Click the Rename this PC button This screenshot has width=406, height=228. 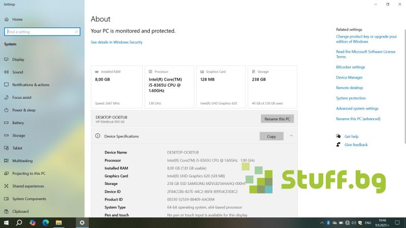pos(277,119)
